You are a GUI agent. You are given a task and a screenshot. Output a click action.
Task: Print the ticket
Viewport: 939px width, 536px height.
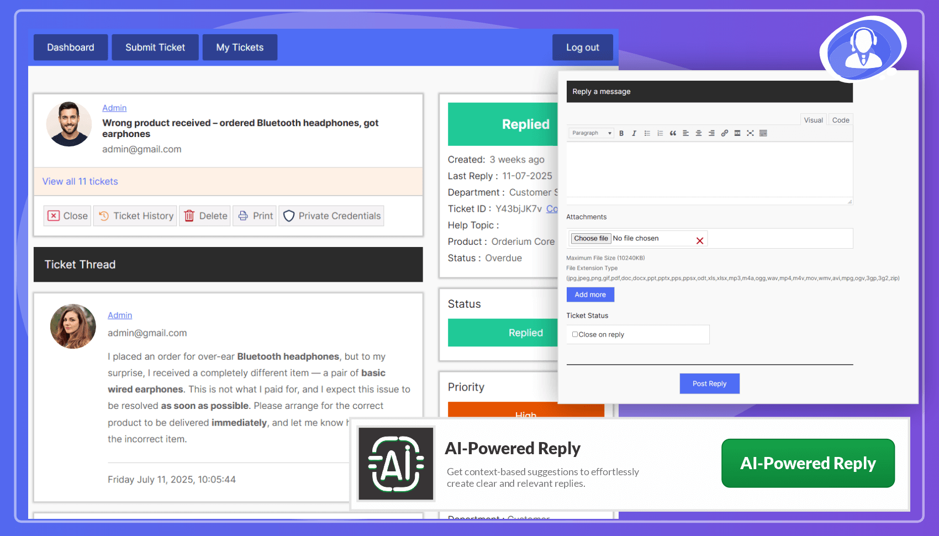click(255, 216)
